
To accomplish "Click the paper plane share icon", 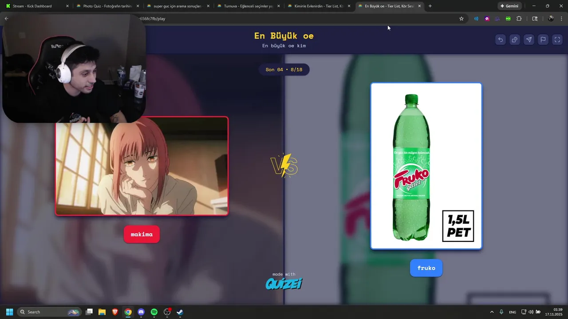I will coord(529,40).
